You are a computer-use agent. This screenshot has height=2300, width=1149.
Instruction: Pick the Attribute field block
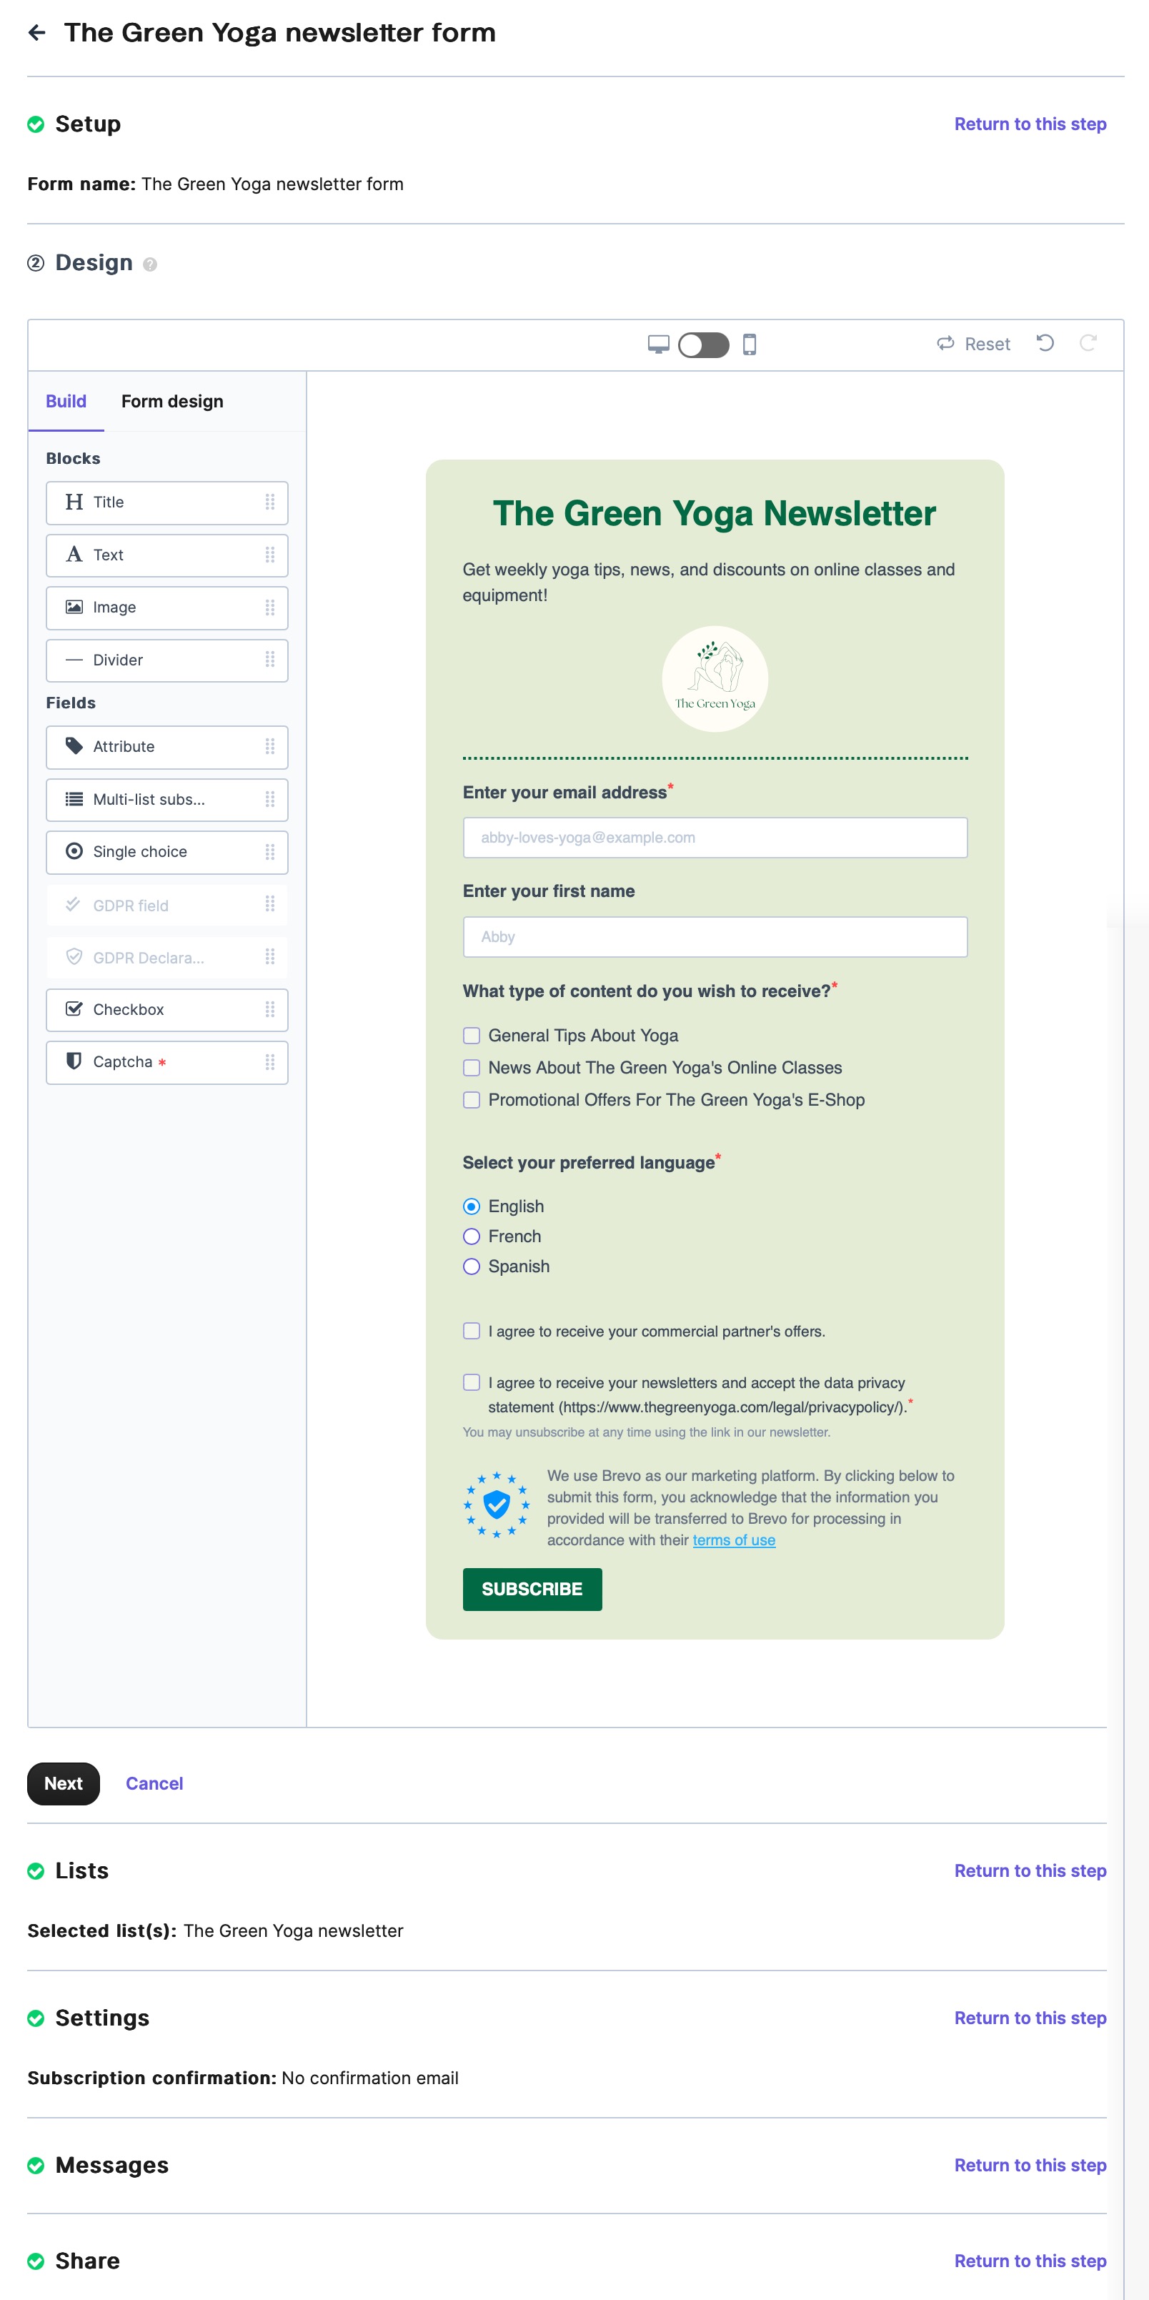tap(167, 746)
